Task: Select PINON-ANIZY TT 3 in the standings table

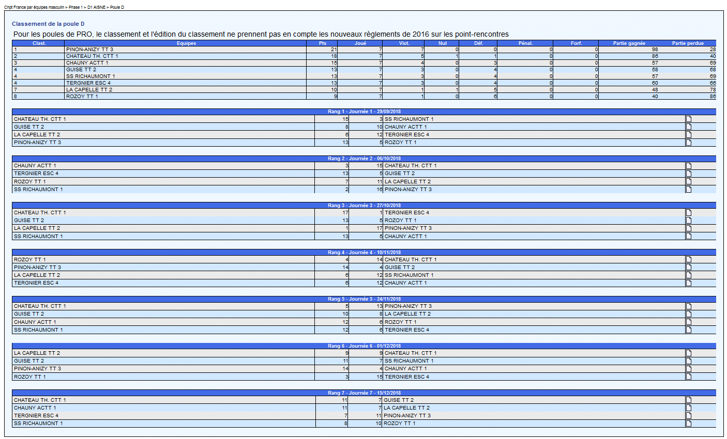Action: coord(89,50)
